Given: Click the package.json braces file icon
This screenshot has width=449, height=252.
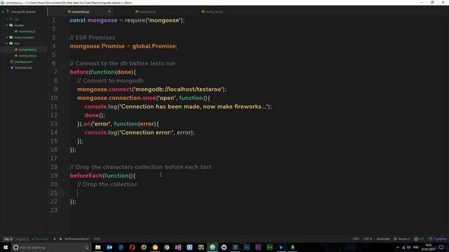Looking at the screenshot, I should click(x=12, y=62).
